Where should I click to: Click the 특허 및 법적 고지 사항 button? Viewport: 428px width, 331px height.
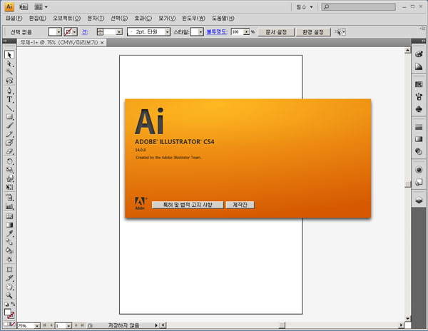pos(188,205)
